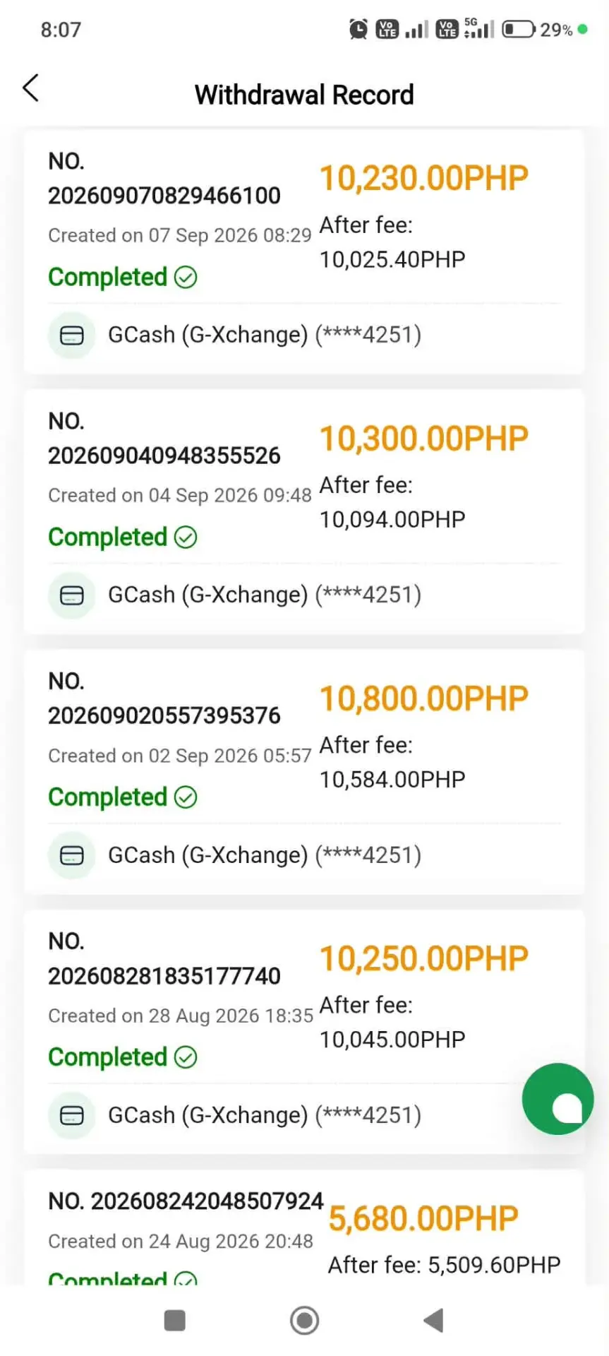The image size is (609, 1356).
Task: Tap the Completed checkmark on the 02 Sep record
Action: [x=186, y=797]
